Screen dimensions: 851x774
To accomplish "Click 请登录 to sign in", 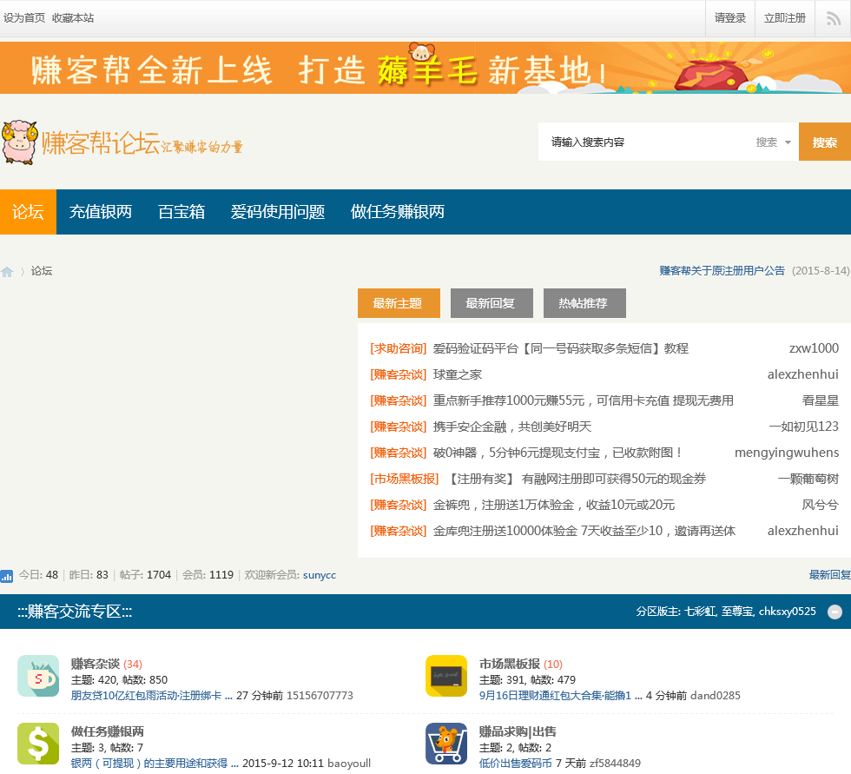I will pyautogui.click(x=730, y=18).
